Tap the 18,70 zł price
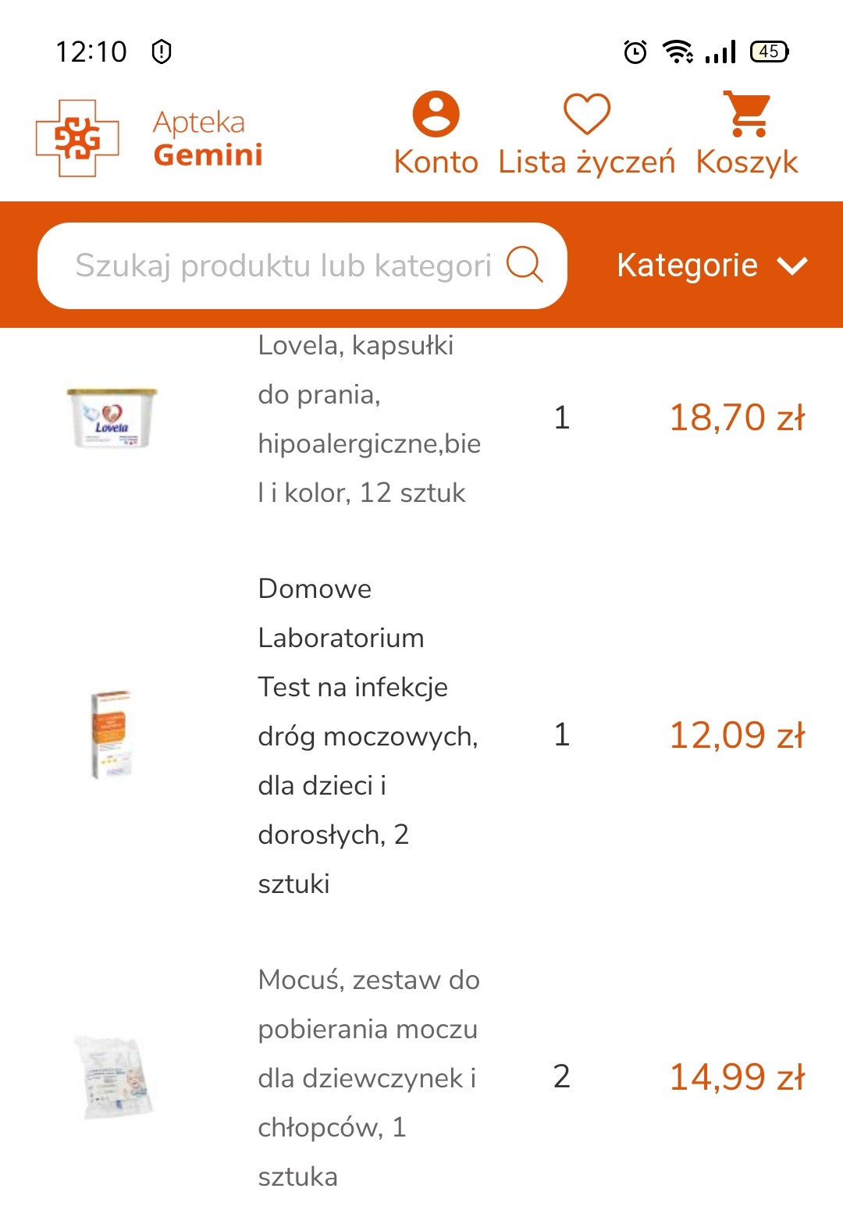 736,418
